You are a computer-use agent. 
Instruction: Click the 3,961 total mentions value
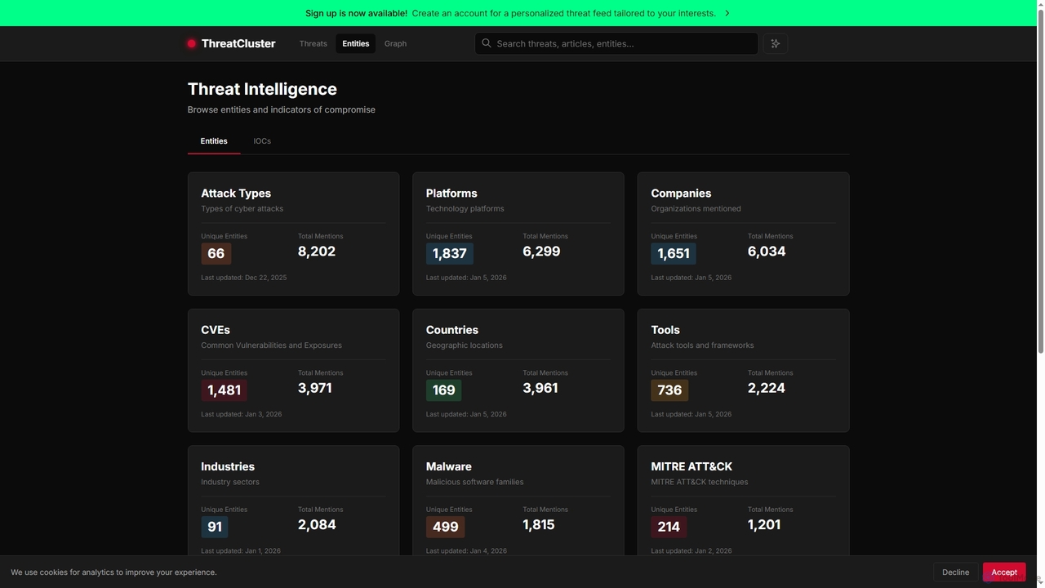tap(540, 388)
